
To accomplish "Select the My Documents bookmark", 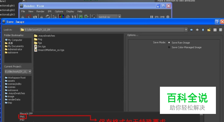I will click(14, 46).
